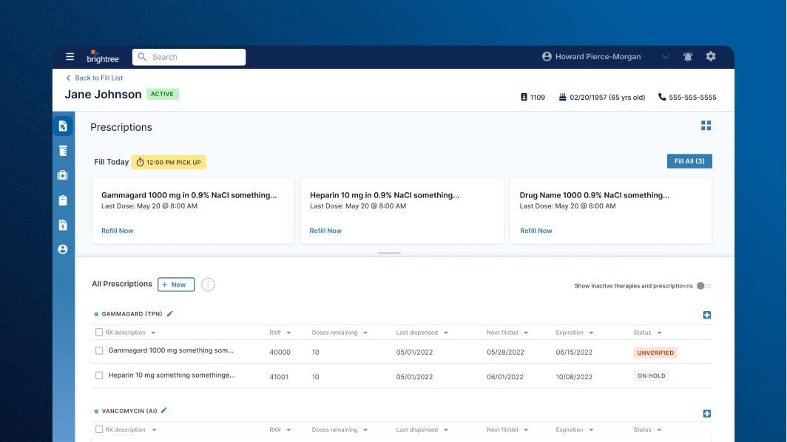Click RX number 41001

coord(279,377)
